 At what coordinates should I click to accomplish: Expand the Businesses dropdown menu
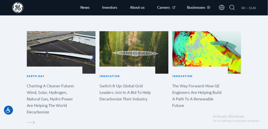pyautogui.click(x=196, y=8)
